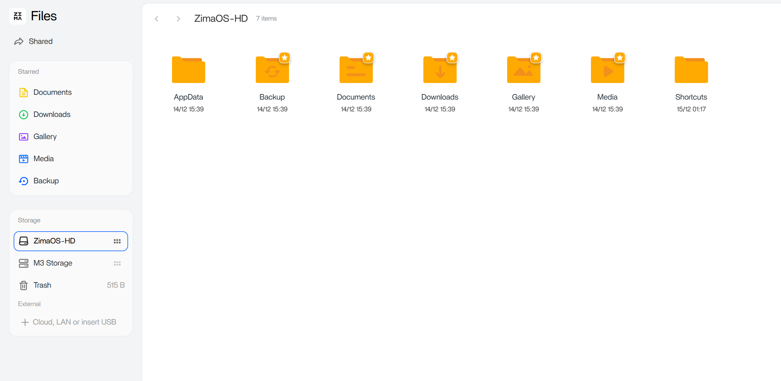Viewport: 781px width, 381px height.
Task: Expand ZimaOS-HD grid options icon
Action: point(117,241)
